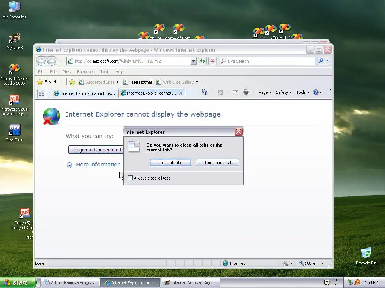Open the Edit menu
This screenshot has height=288, width=385.
[x=53, y=72]
